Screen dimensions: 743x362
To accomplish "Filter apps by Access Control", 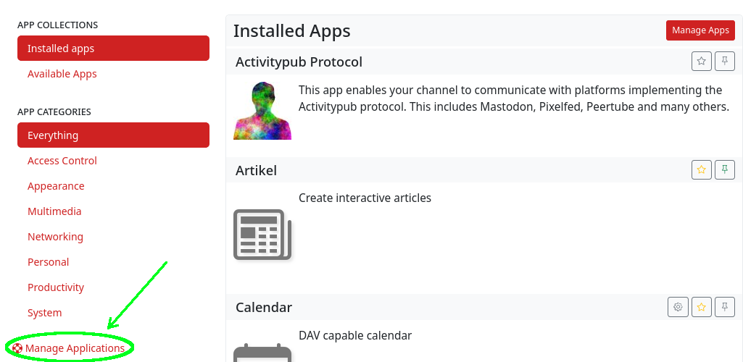I will click(x=62, y=161).
